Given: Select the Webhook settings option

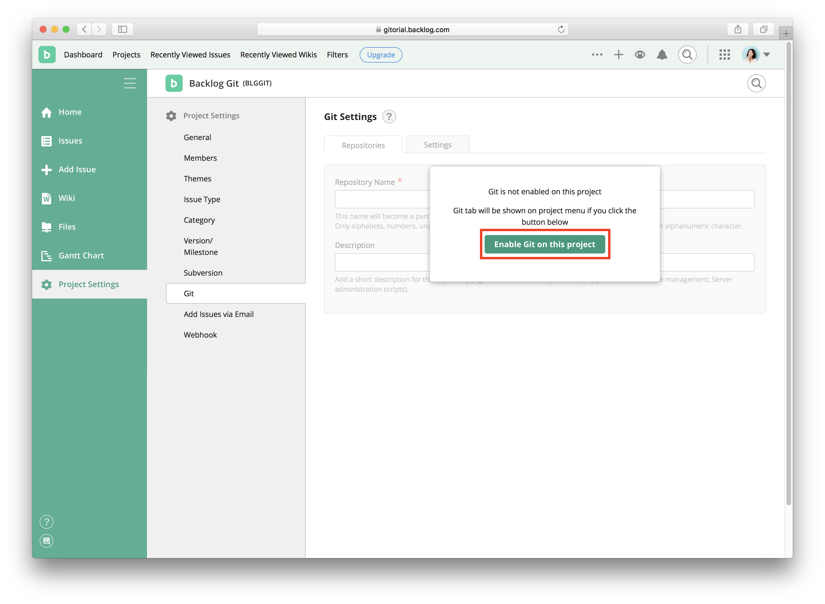Looking at the screenshot, I should 201,334.
